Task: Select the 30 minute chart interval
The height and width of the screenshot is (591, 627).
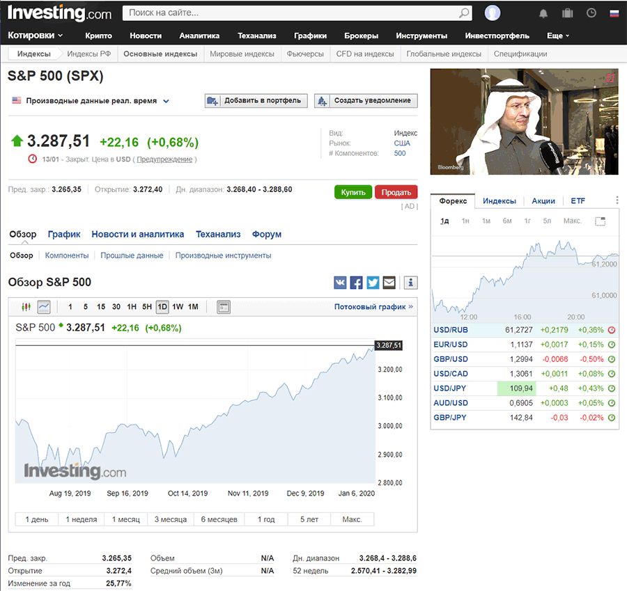Action: tap(116, 307)
